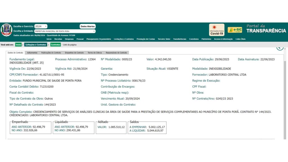The width and height of the screenshot is (288, 162).
Task: Click the Contratos breadcrumb link
Action: [x=55, y=45]
